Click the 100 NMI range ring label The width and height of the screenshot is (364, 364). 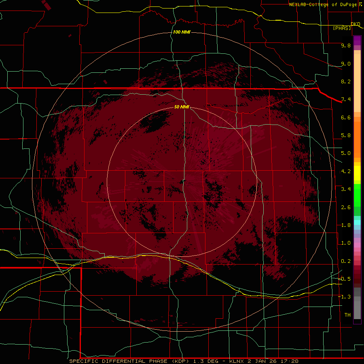click(182, 32)
